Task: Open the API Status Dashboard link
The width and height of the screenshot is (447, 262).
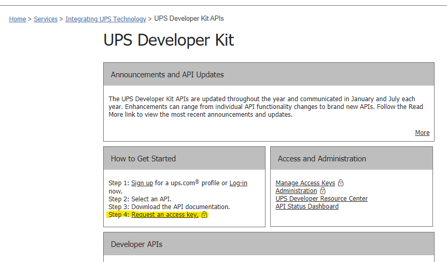Action: pyautogui.click(x=307, y=206)
